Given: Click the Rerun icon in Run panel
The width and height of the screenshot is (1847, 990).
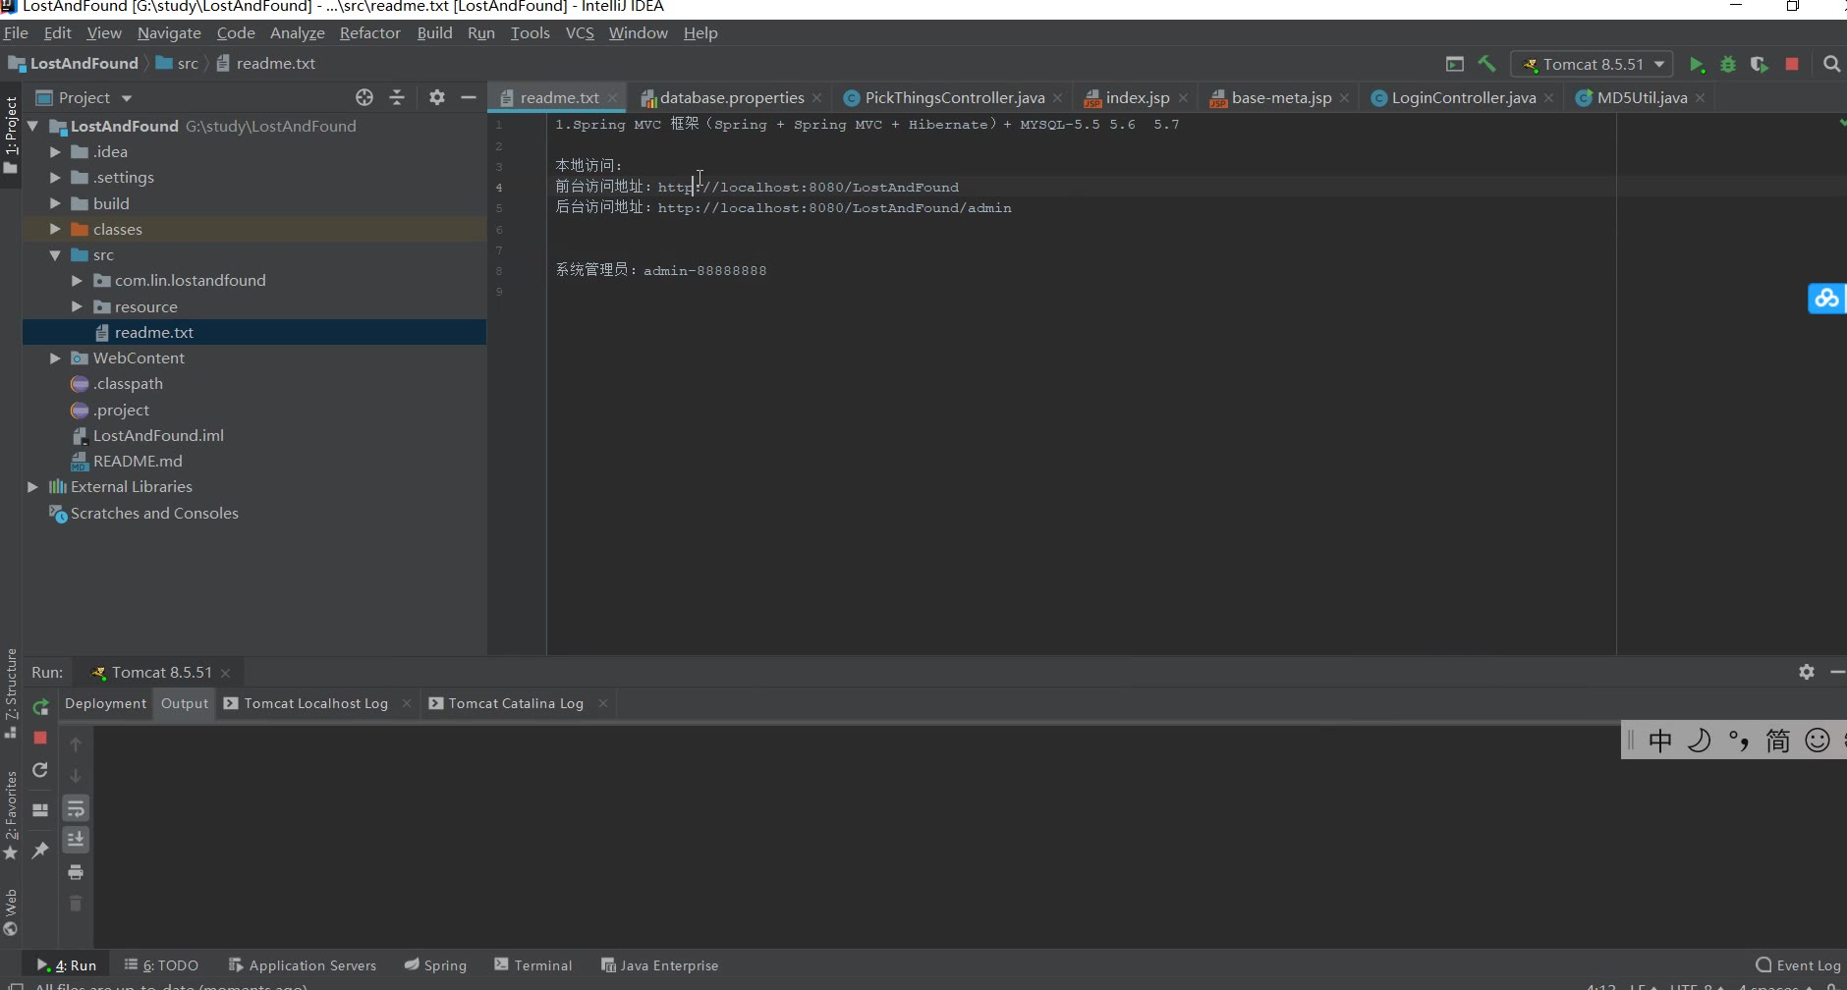Looking at the screenshot, I should coord(40,707).
